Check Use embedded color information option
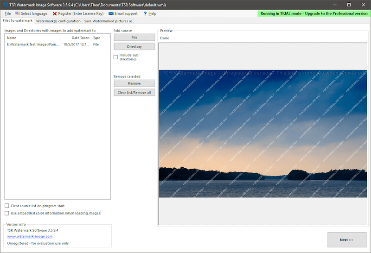 7,213
